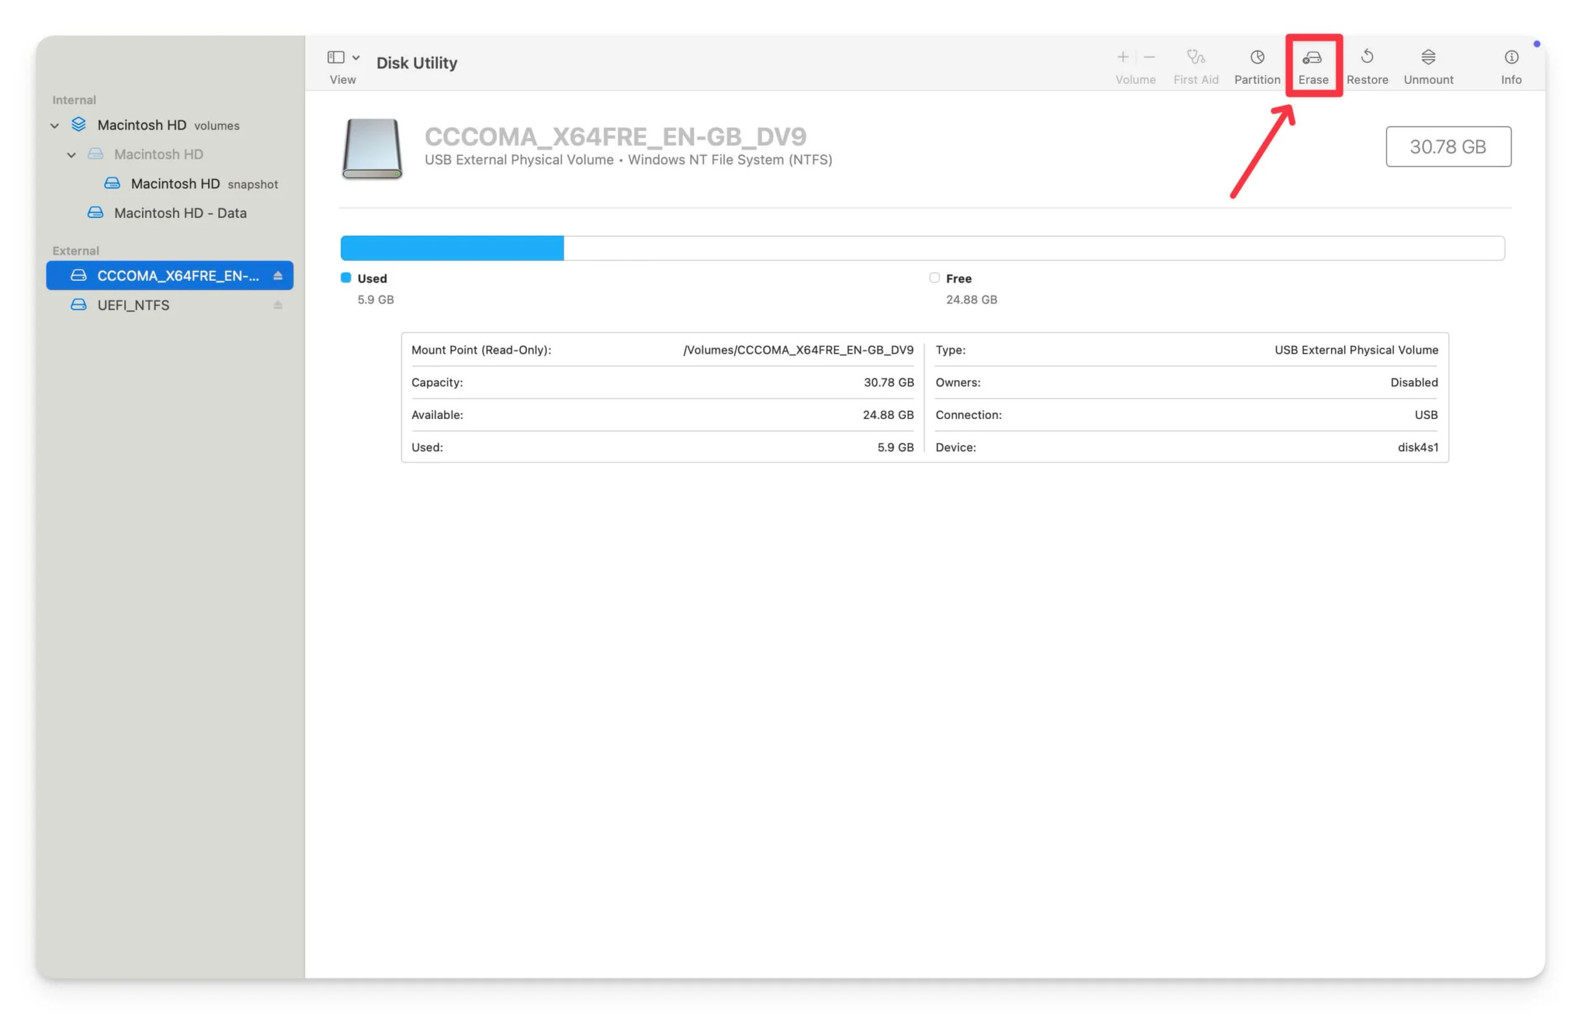
Task: Eject the CCCOMA_X64FRE_EN volume
Action: click(277, 276)
